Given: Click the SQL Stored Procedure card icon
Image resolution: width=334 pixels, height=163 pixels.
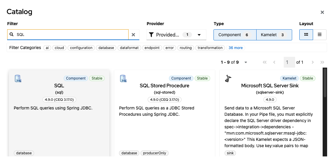Looking at the screenshot, I should pos(123,79).
